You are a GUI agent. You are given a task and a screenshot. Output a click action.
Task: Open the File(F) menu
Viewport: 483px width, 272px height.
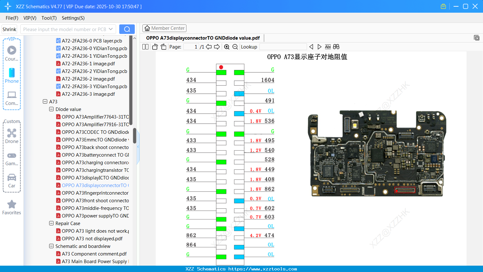coord(12,18)
